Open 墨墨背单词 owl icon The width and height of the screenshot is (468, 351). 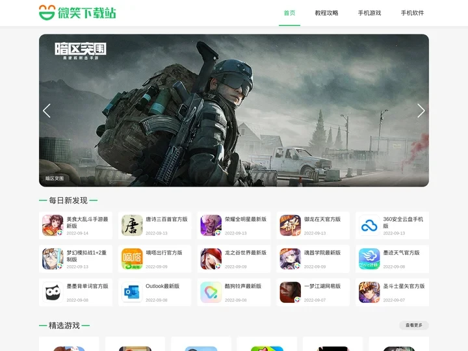click(x=53, y=292)
